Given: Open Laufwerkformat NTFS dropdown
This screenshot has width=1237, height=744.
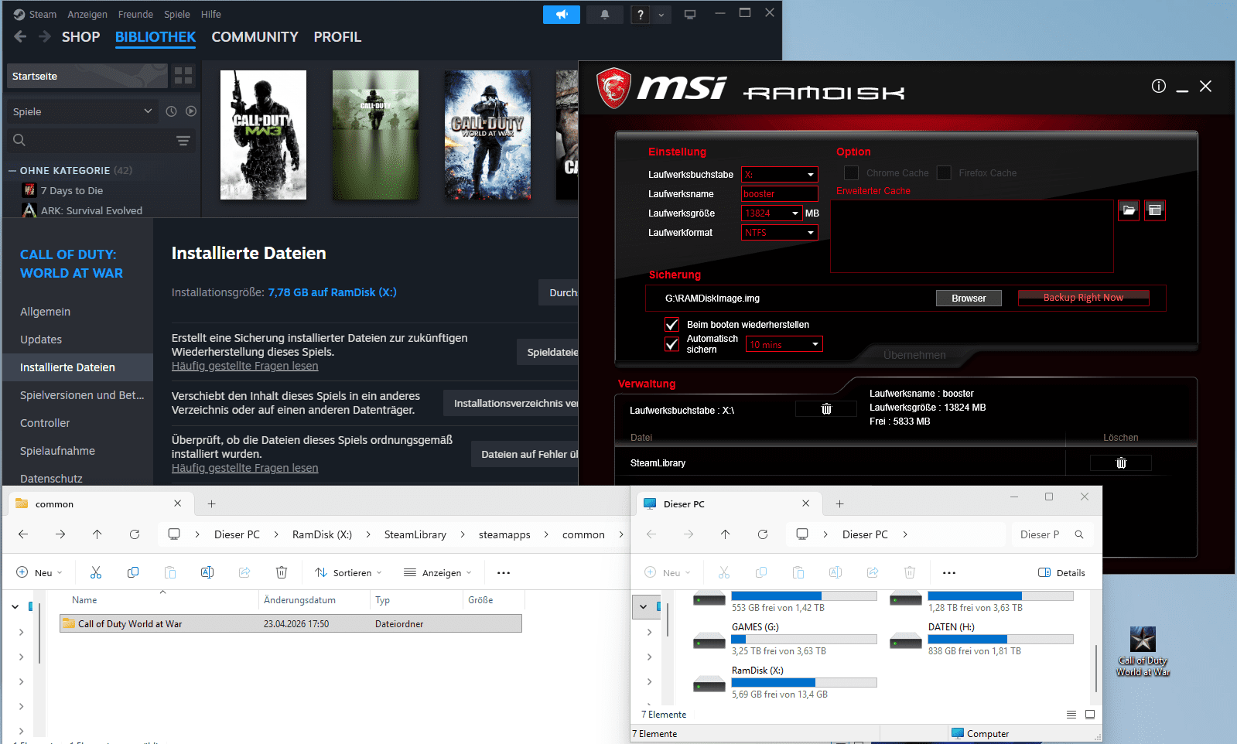Looking at the screenshot, I should pos(779,233).
